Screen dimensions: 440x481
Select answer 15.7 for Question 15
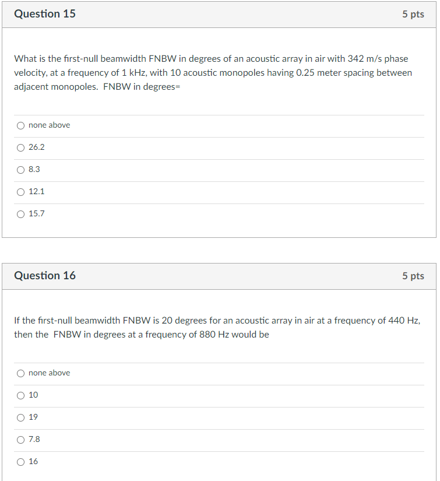tap(21, 213)
